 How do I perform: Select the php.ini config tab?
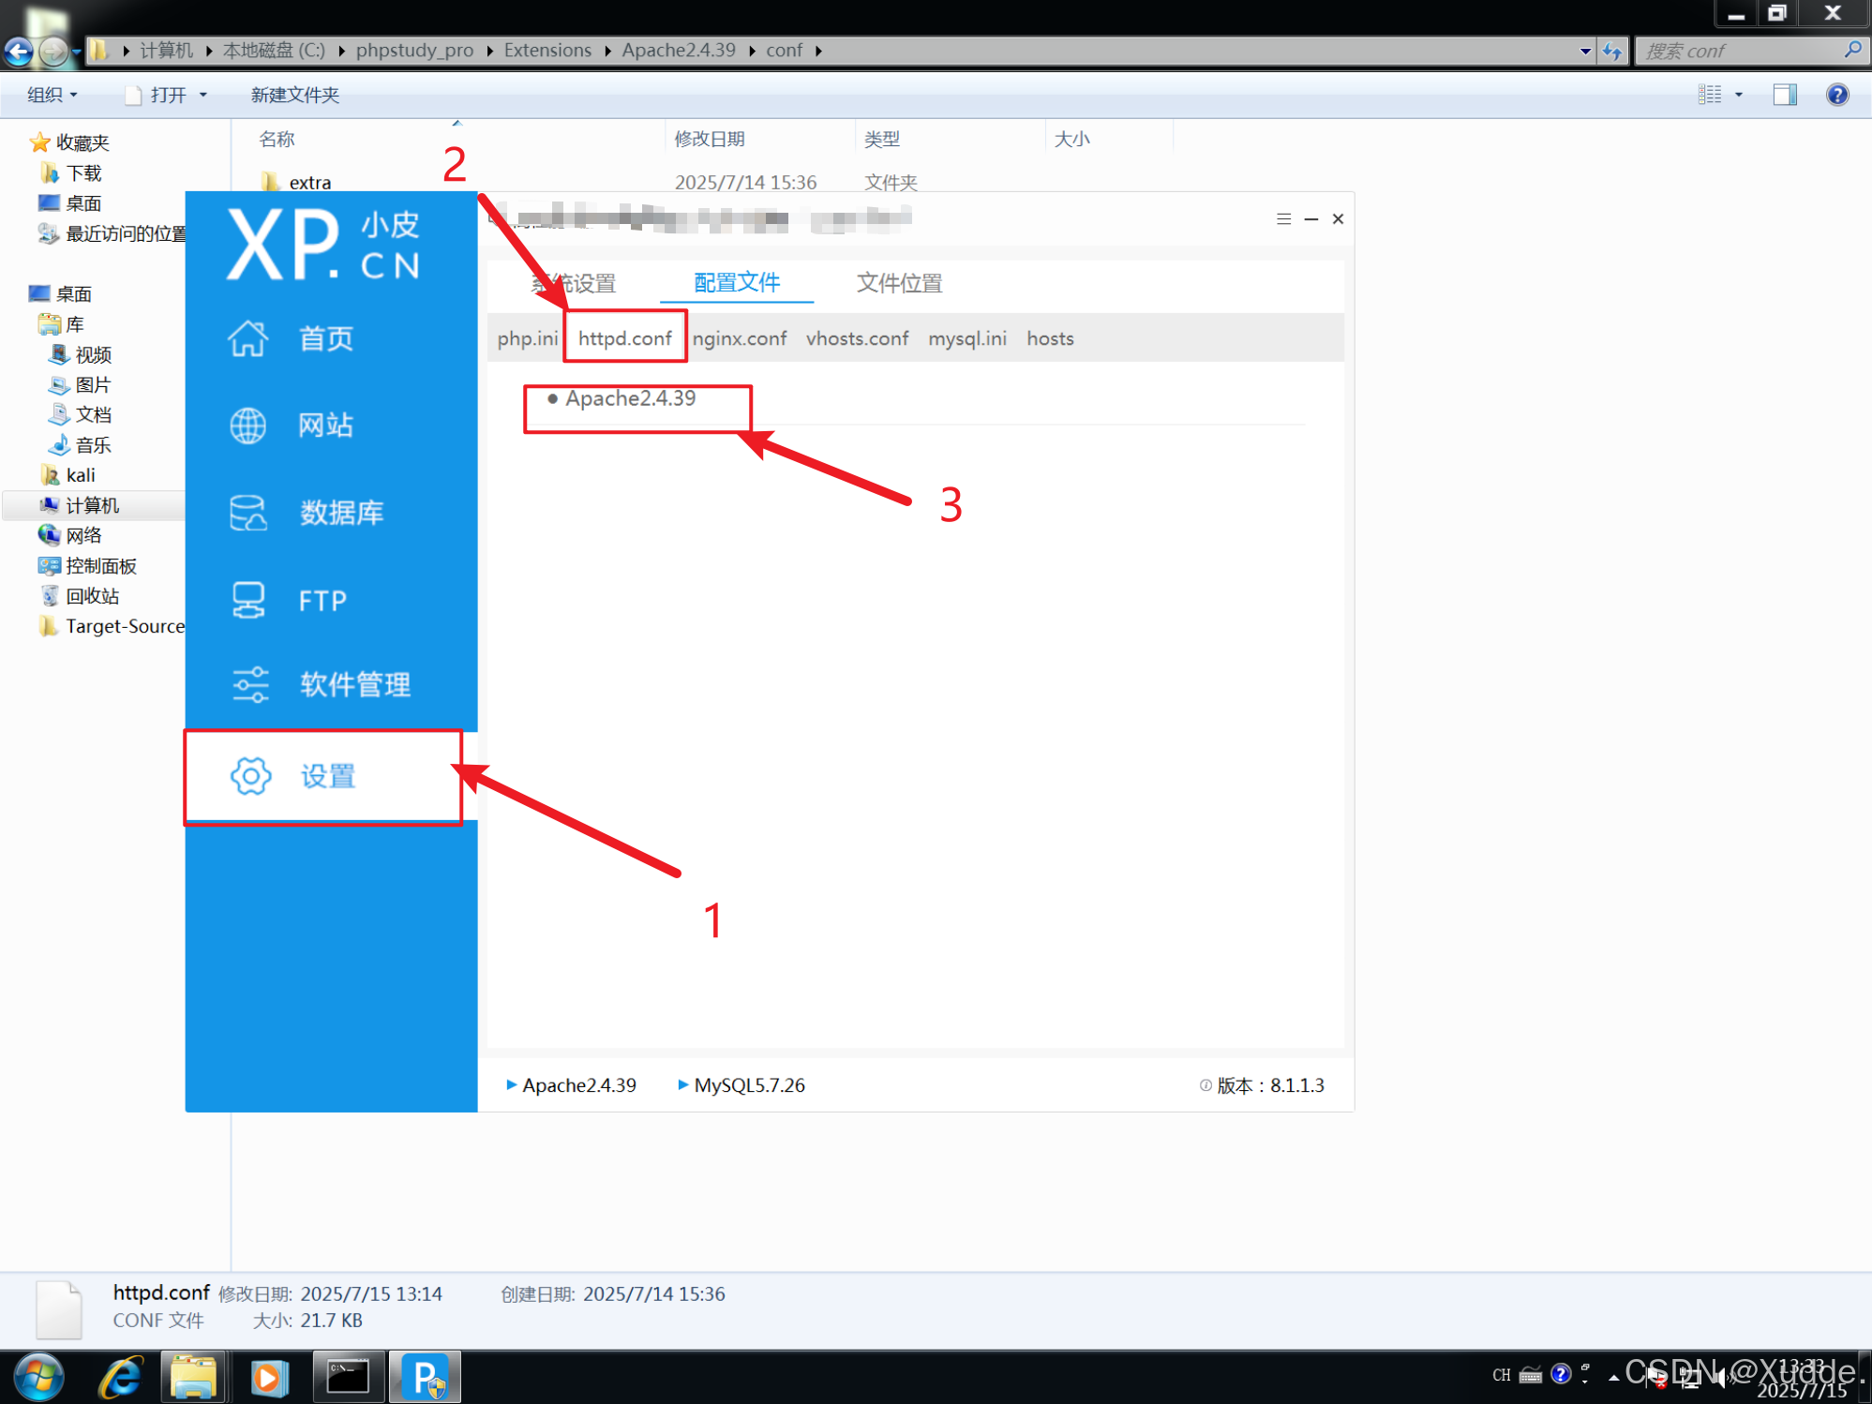pos(527,338)
